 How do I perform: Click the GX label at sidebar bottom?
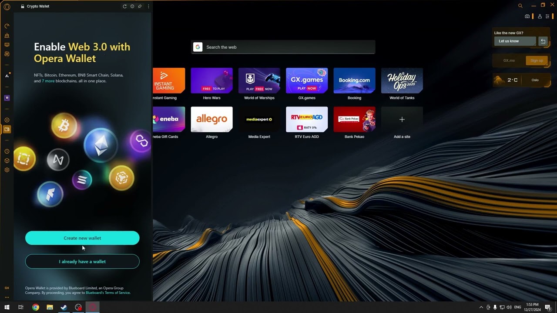point(7,288)
